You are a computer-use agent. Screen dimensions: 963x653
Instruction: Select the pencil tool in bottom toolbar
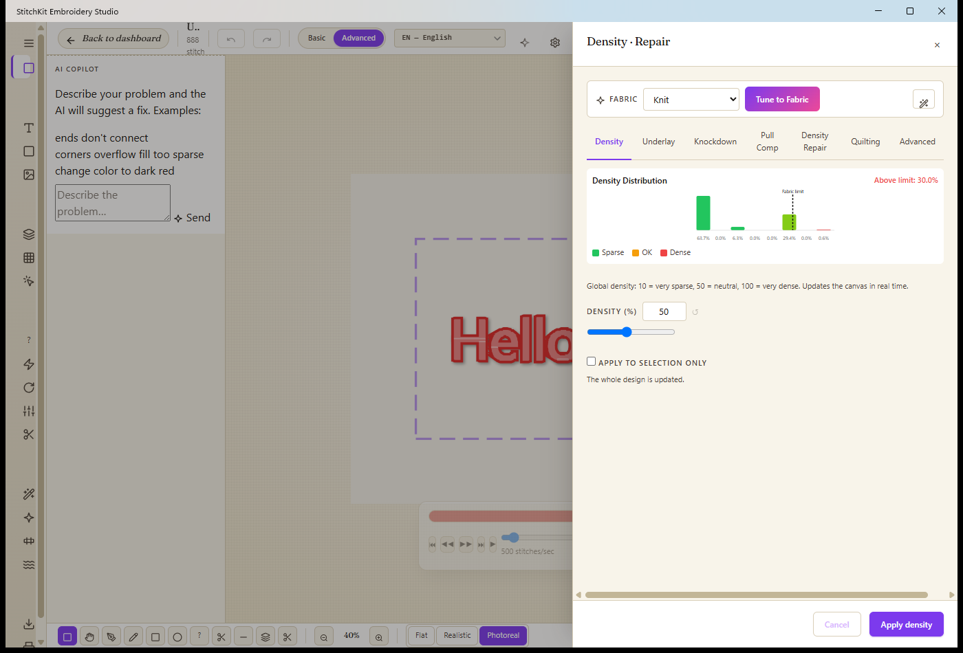coord(133,637)
